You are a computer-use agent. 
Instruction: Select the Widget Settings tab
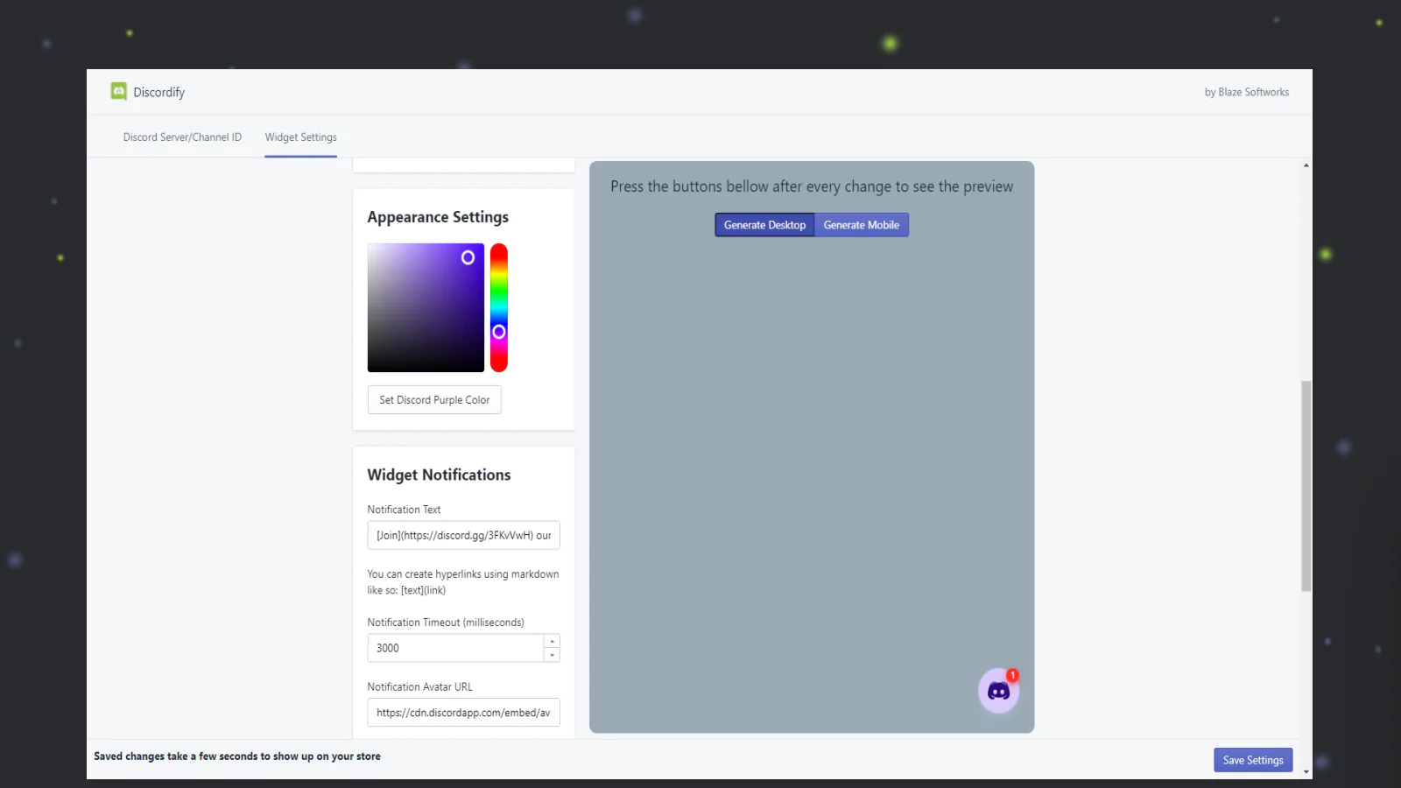(300, 137)
